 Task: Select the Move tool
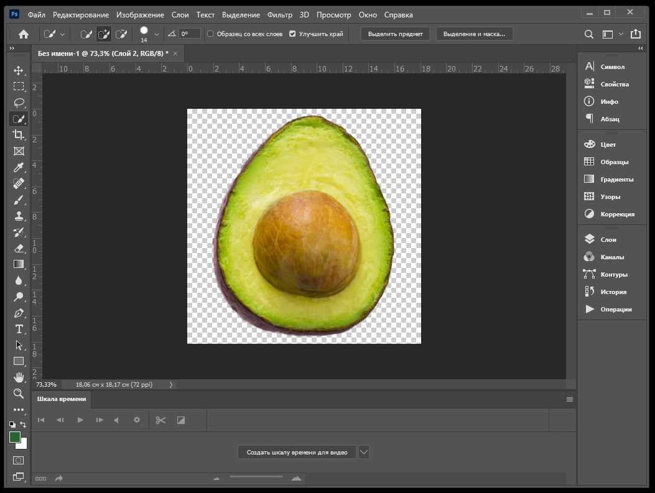pos(19,70)
